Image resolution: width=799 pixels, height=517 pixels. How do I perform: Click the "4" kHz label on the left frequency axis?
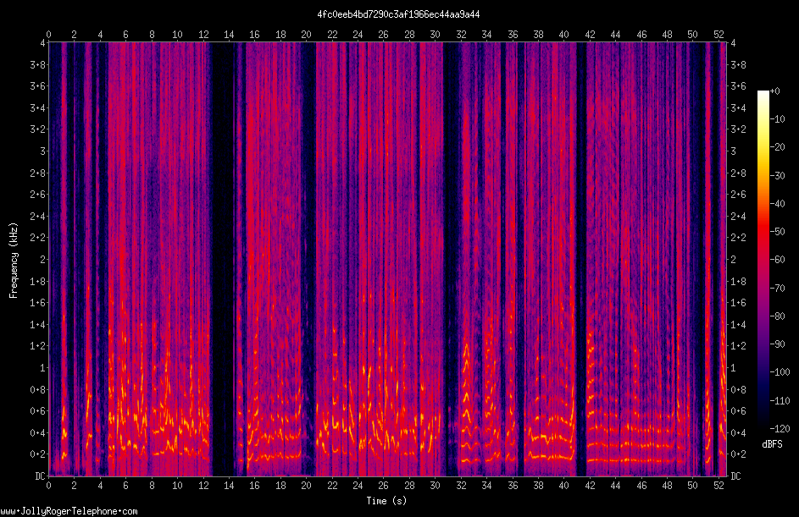coord(43,43)
